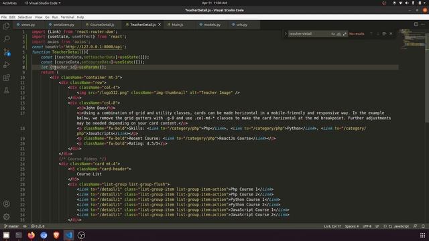Toggle Use Regular Expression in find widget
This screenshot has height=241, width=429.
[345, 33]
